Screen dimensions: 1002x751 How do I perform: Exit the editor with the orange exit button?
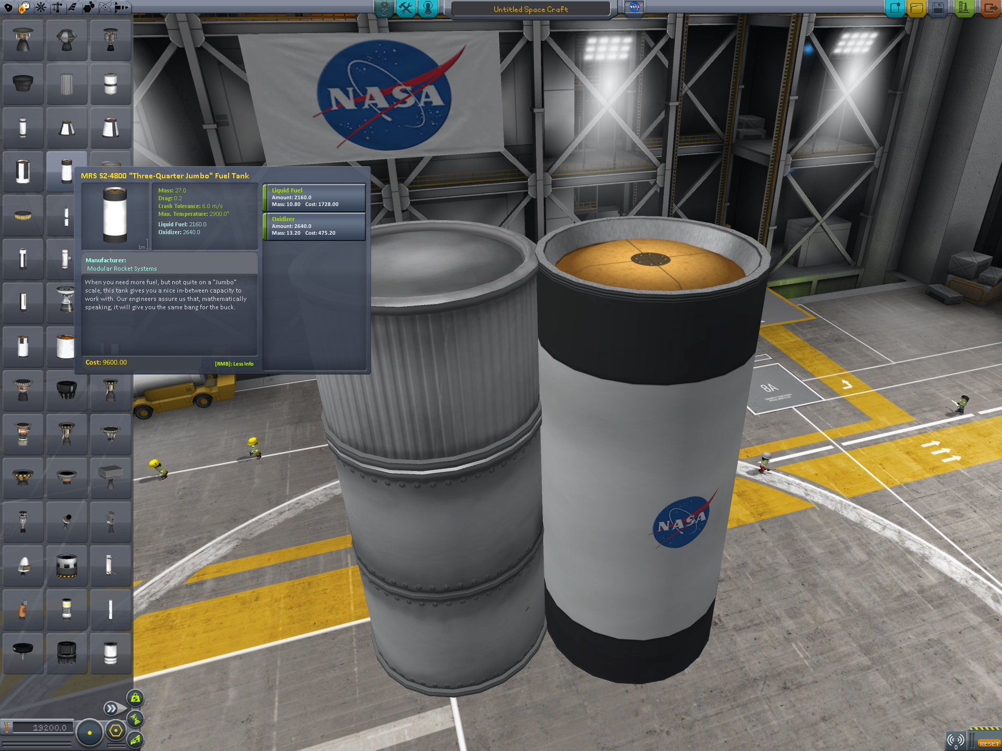pyautogui.click(x=989, y=8)
